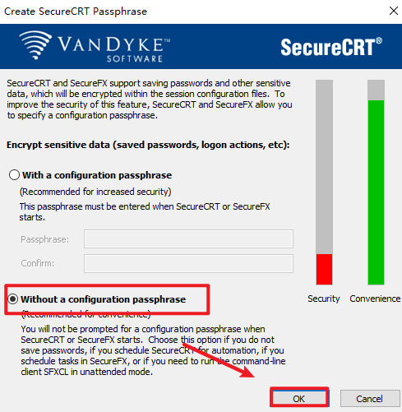Cancel the passphrase dialog

370,399
